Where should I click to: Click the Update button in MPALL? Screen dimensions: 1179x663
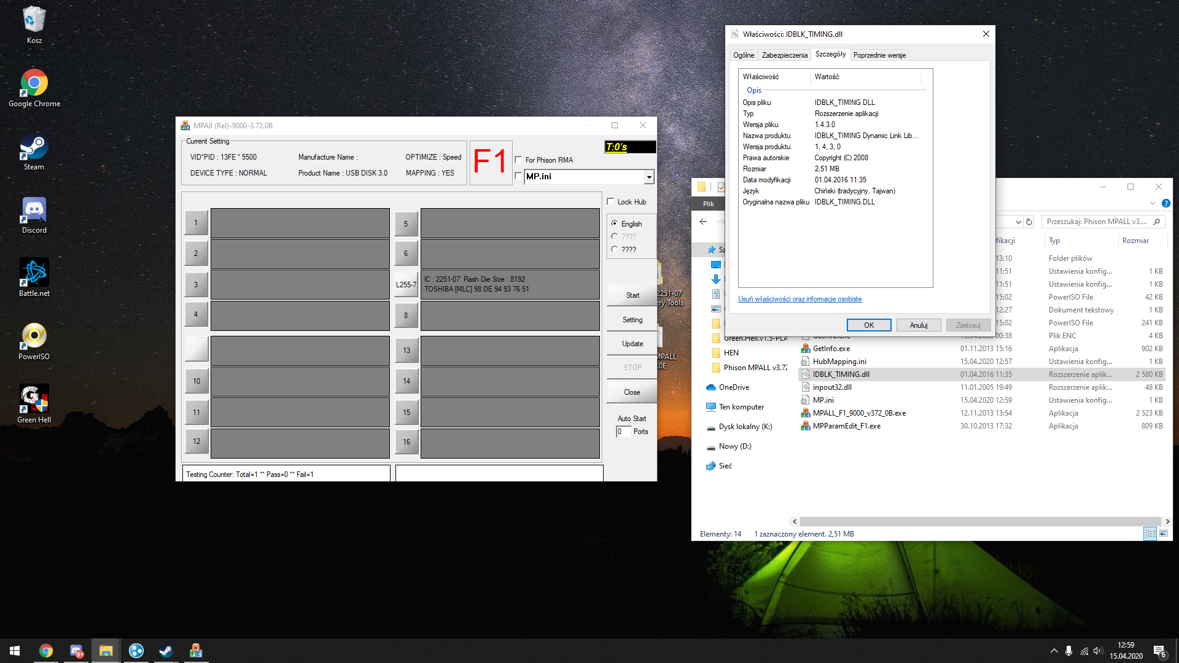coord(632,344)
